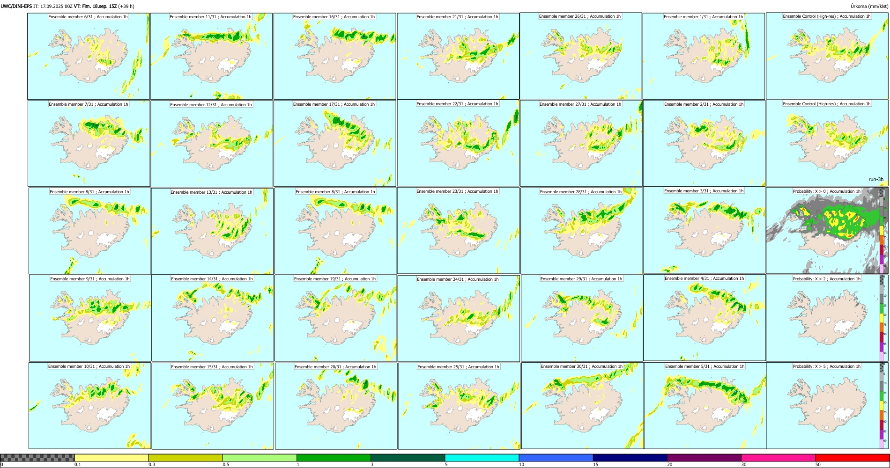This screenshot has width=890, height=468.
Task: Select the navy 15–20 legend swatch
Action: 630,458
